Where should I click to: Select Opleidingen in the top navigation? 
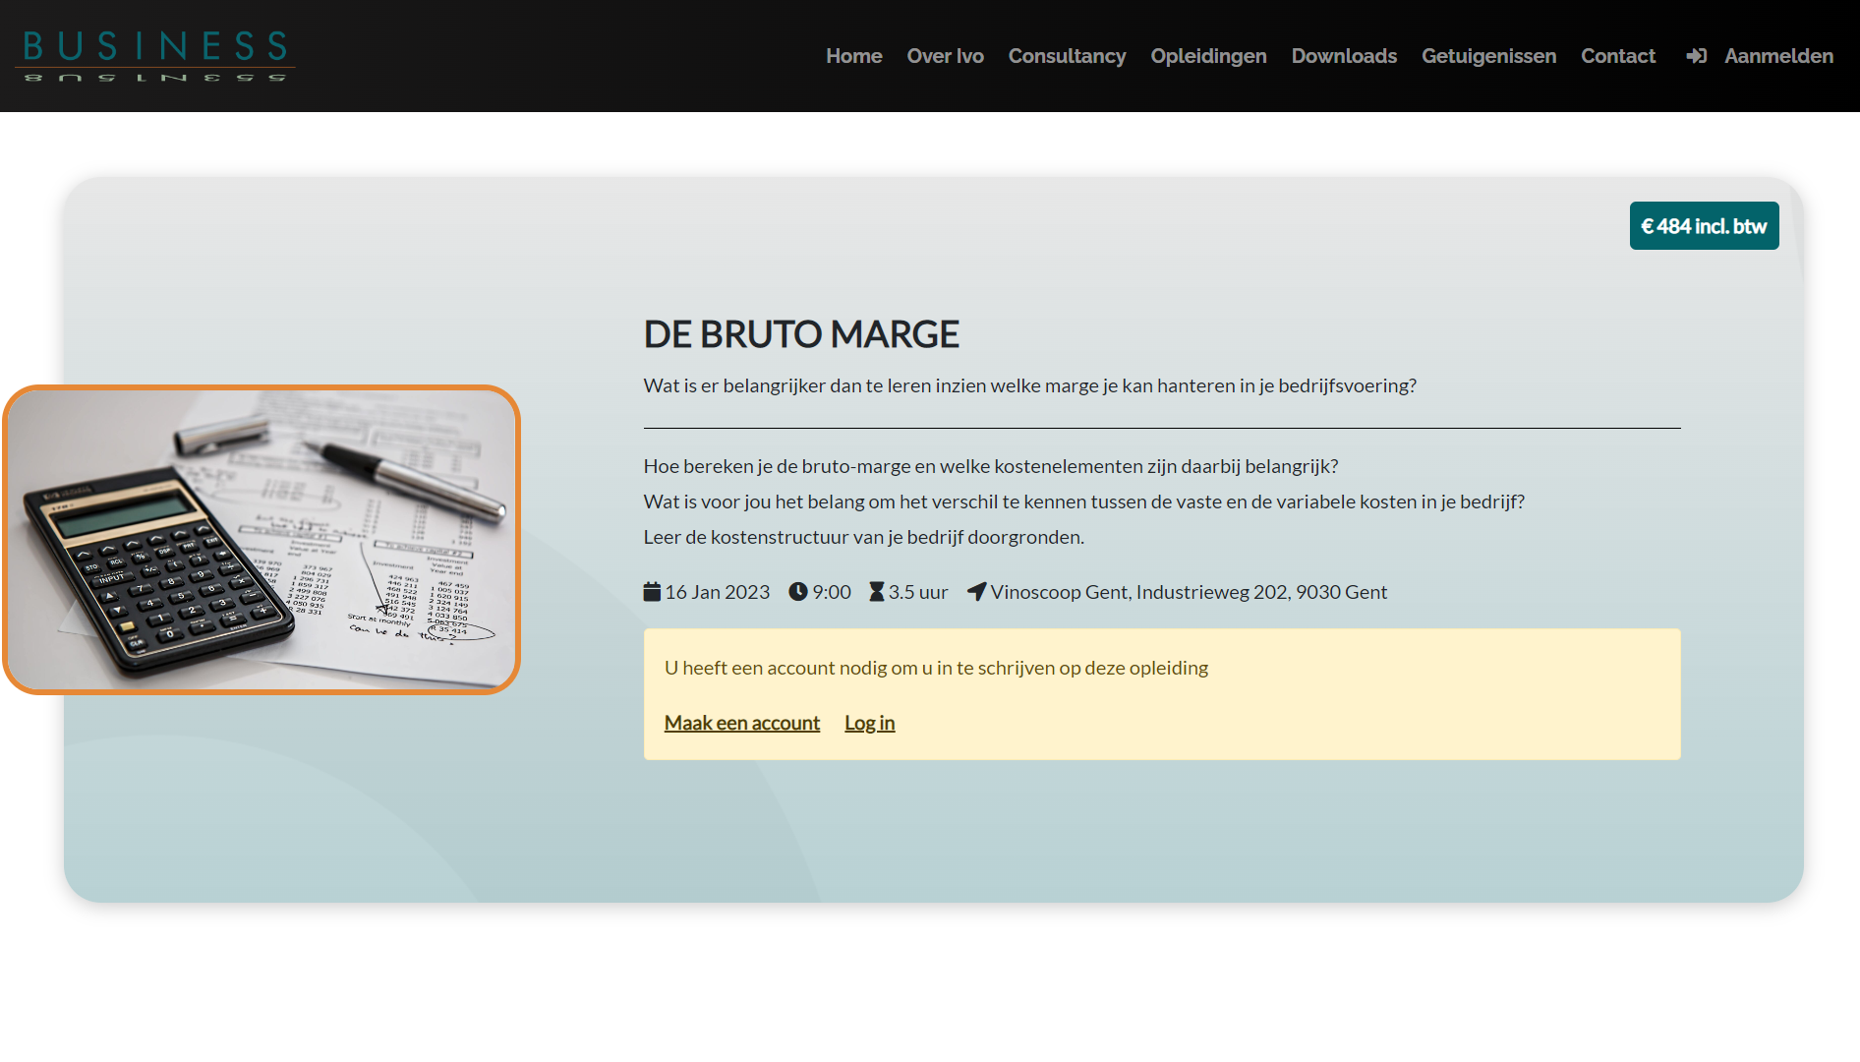pos(1208,56)
